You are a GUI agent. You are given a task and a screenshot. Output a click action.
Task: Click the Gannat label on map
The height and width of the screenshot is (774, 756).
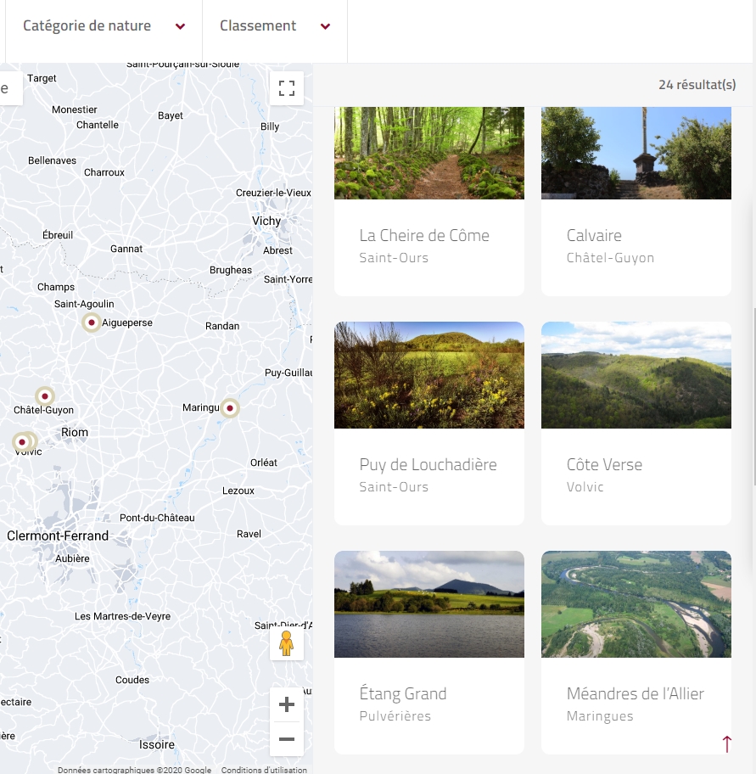[x=126, y=249]
